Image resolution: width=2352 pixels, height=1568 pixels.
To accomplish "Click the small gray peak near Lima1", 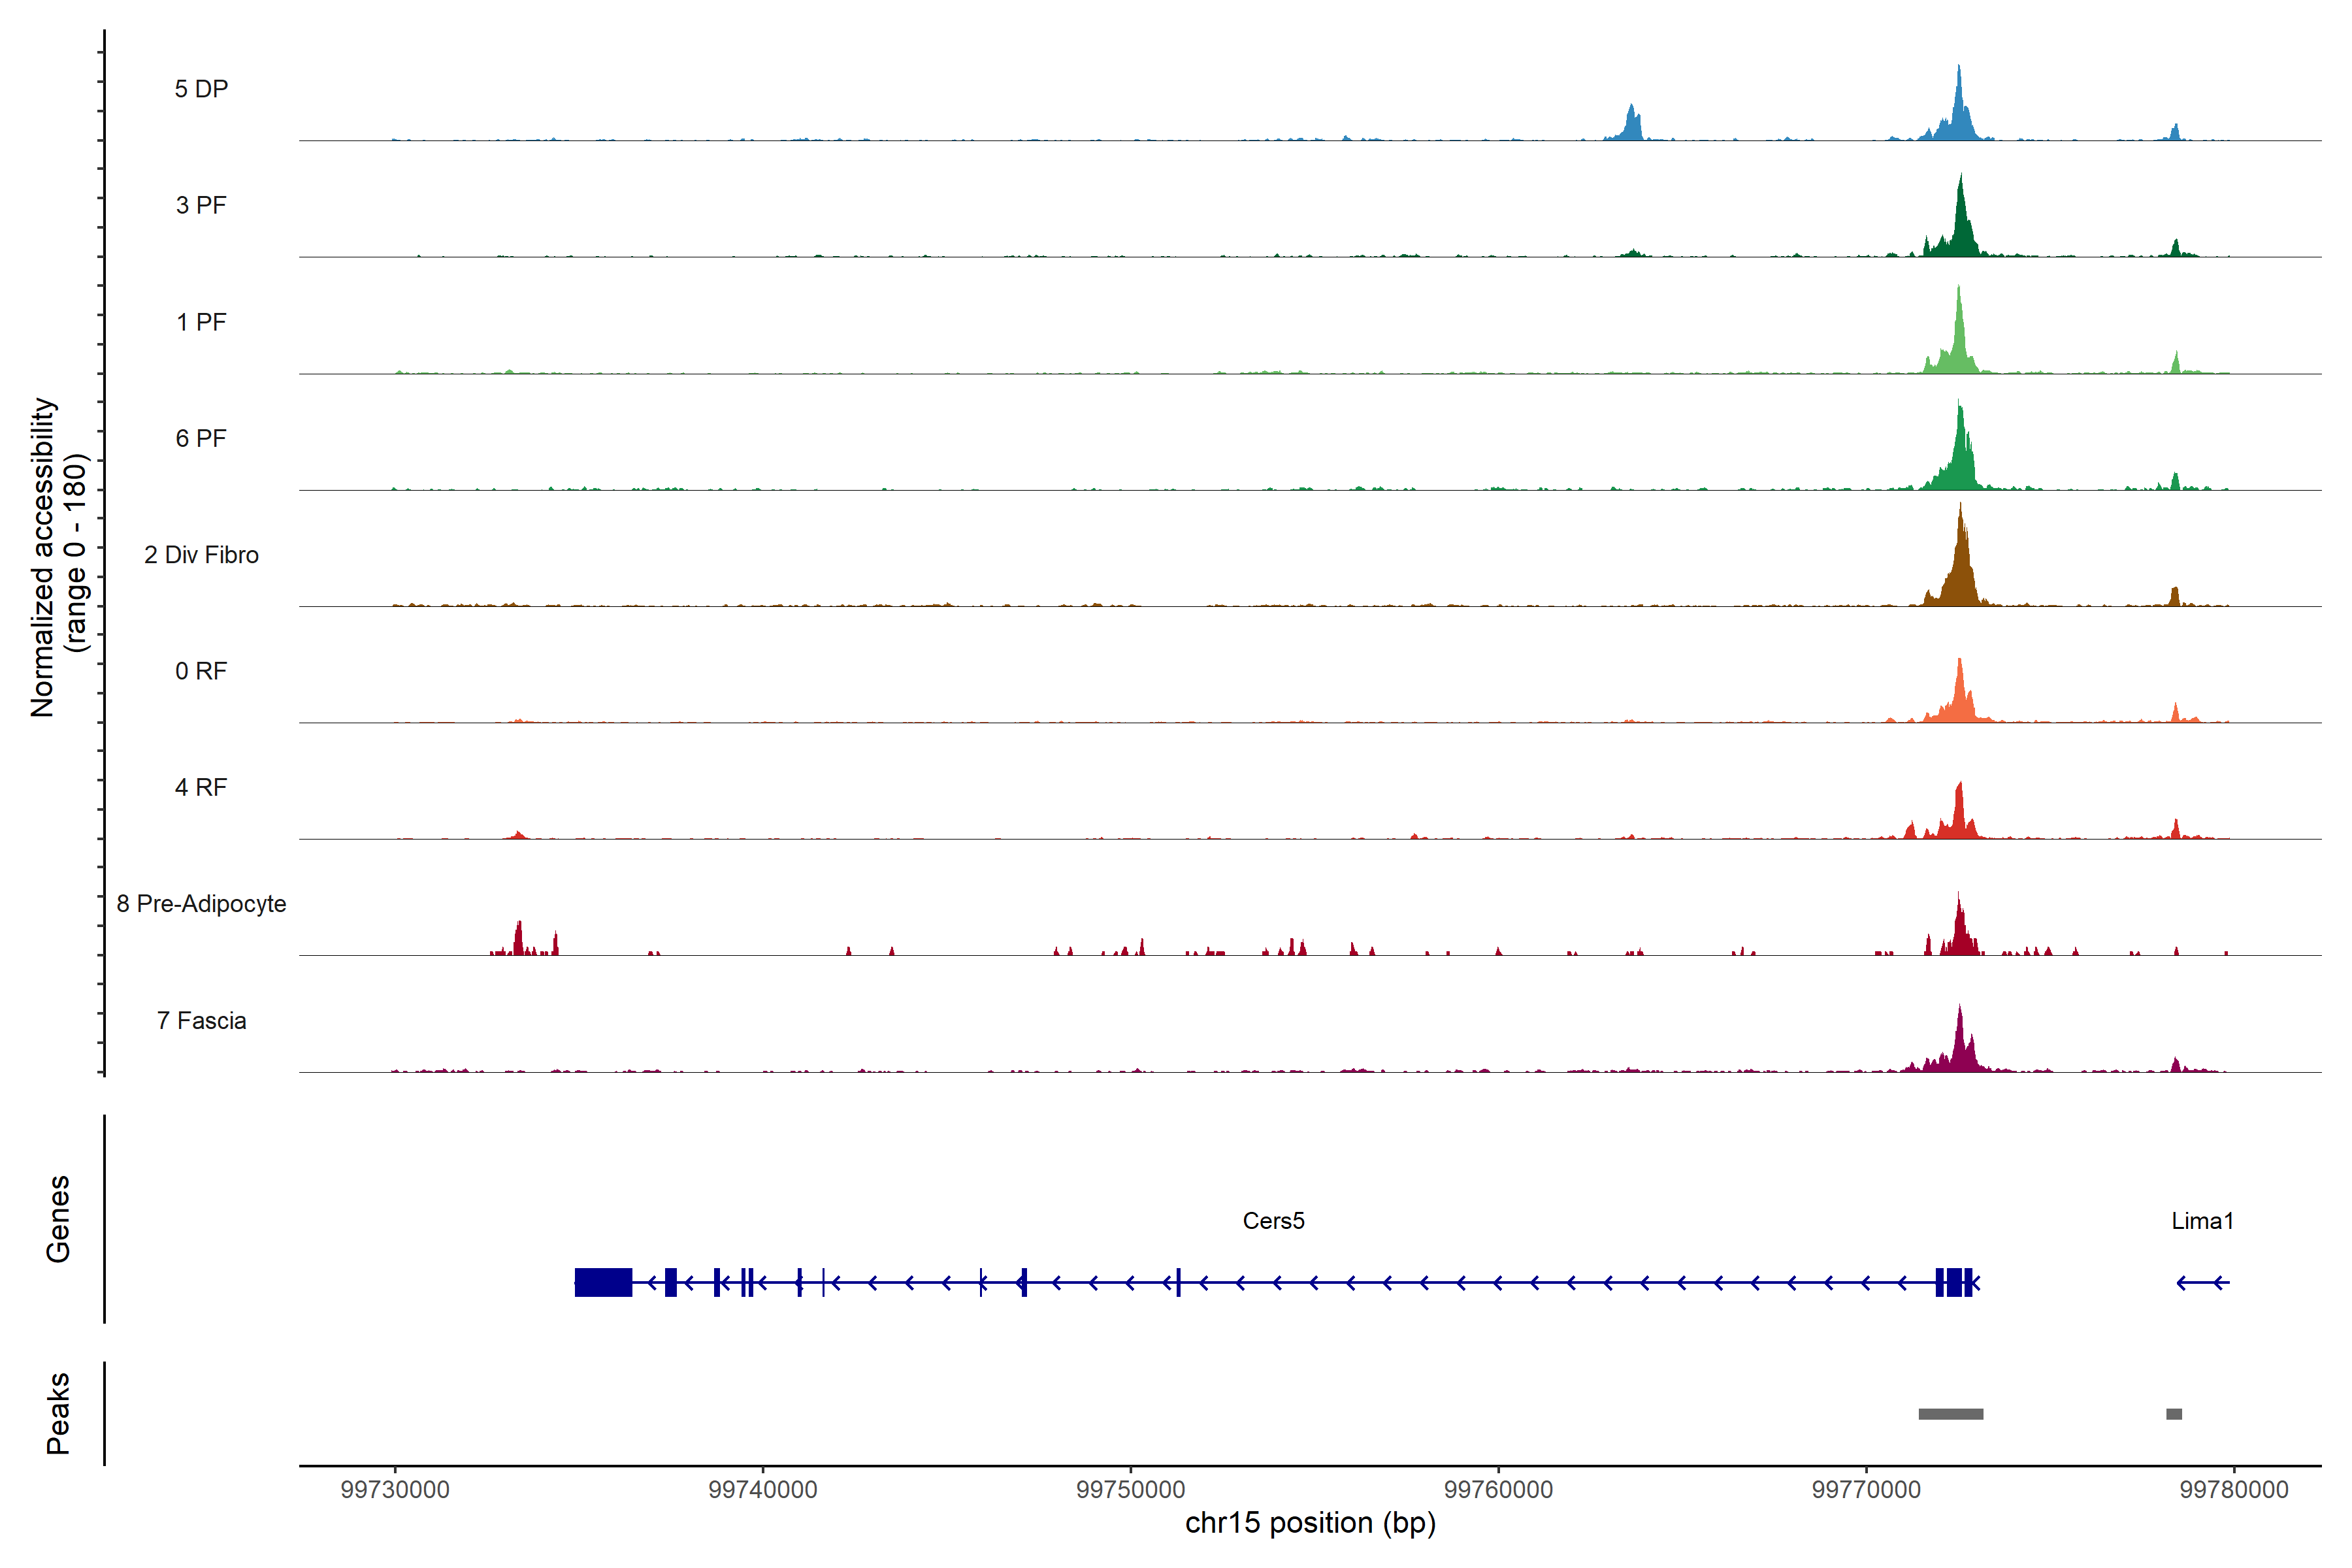I will 2174,1414.
